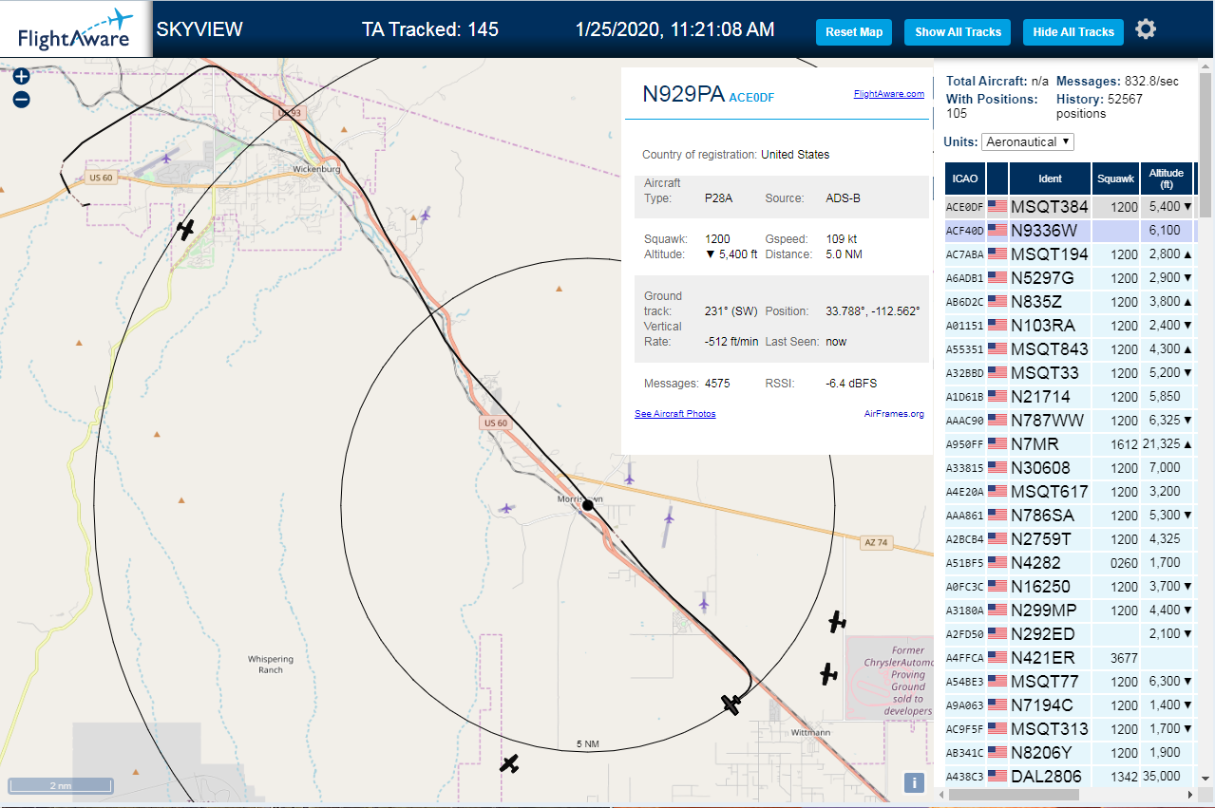Click the N929PA registration title

[684, 94]
